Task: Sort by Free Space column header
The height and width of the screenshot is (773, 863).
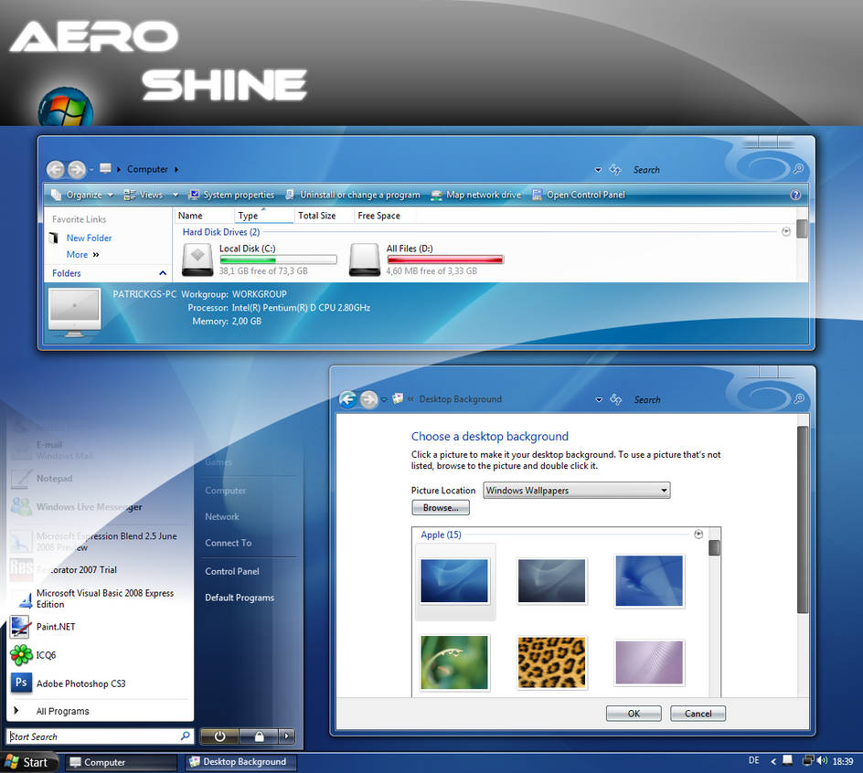Action: point(384,216)
